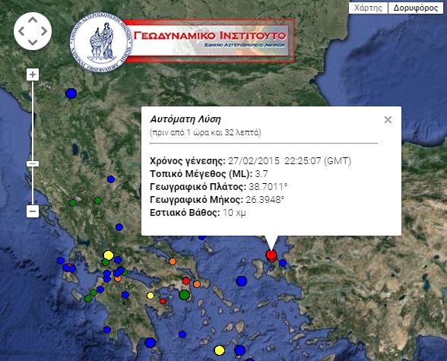The image size is (447, 361).
Task: Select the orange marker north of Evia
Action: [173, 261]
